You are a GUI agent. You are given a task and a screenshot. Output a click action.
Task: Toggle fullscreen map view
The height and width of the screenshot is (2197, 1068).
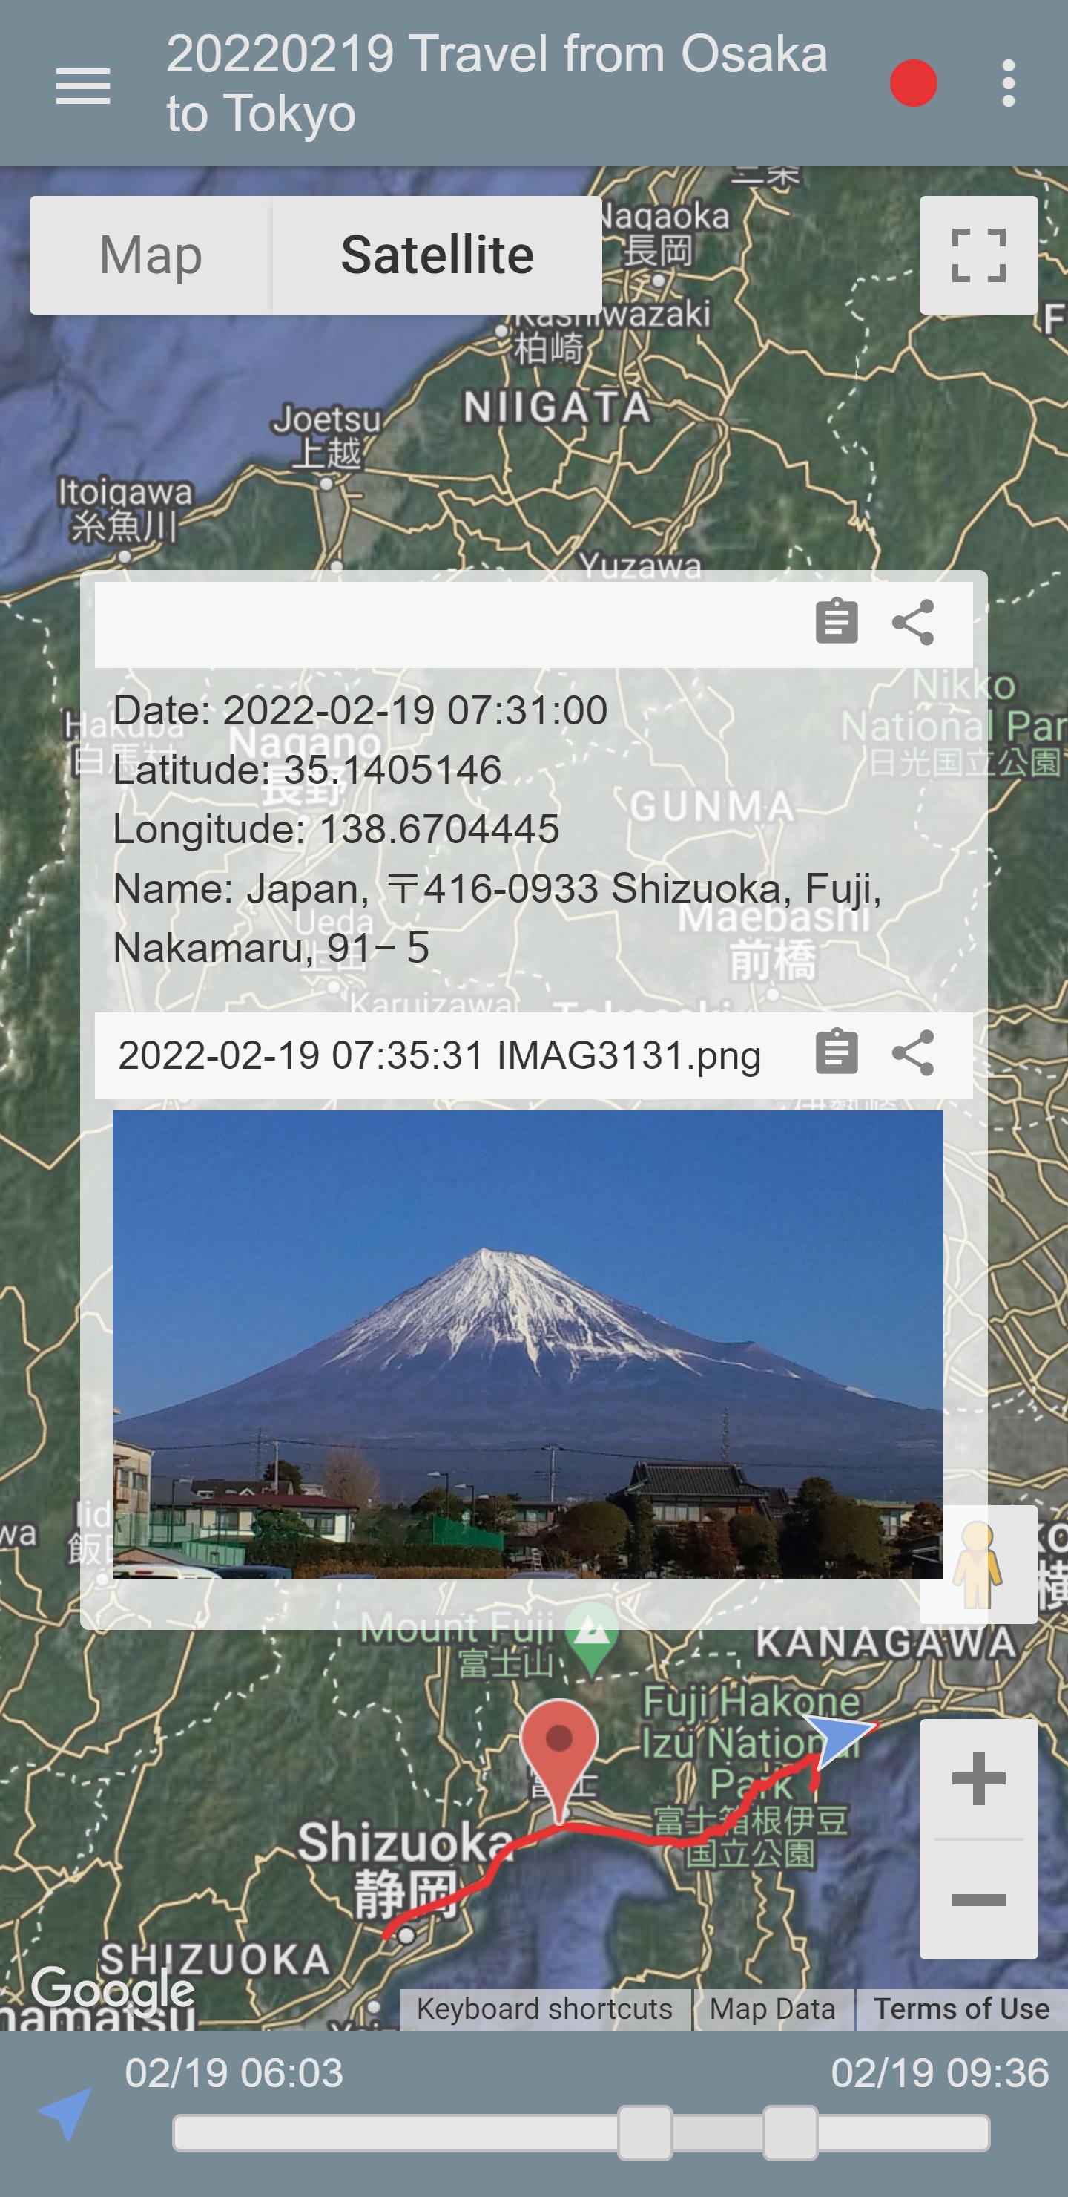point(978,255)
